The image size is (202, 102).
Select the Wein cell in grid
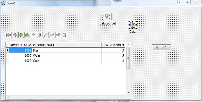(67, 56)
